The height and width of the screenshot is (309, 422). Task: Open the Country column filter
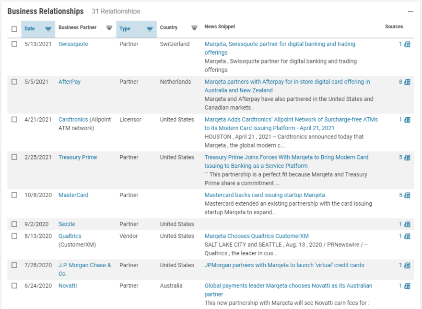click(194, 28)
